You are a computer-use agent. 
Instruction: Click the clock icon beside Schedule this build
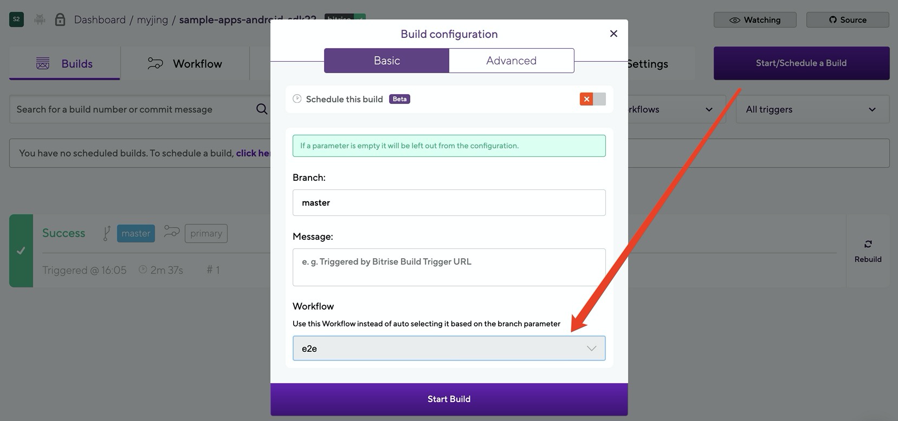[x=297, y=99]
